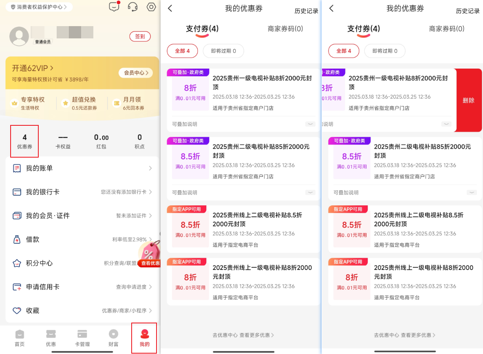Open the 积点 entry
The image size is (483, 354).
(139, 141)
